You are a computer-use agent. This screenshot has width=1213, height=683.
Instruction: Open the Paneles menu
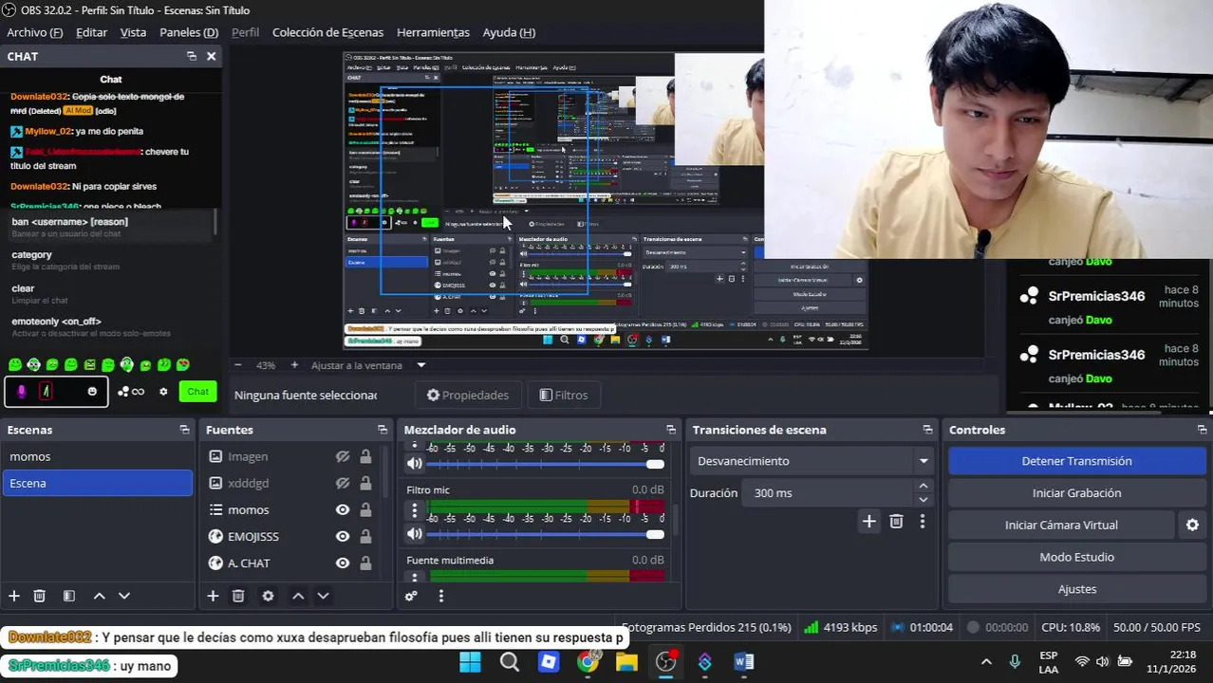point(189,32)
